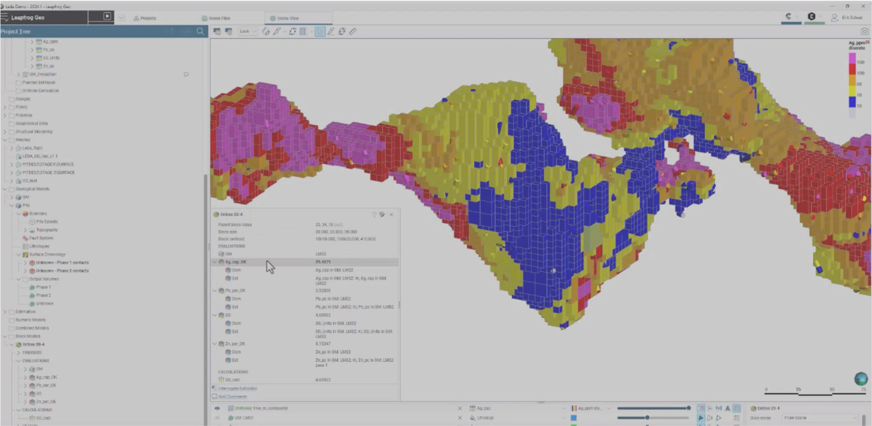Toggle visibility for GM: LMS1 in the scene list
Screen dimensions: 872x426
click(x=217, y=418)
